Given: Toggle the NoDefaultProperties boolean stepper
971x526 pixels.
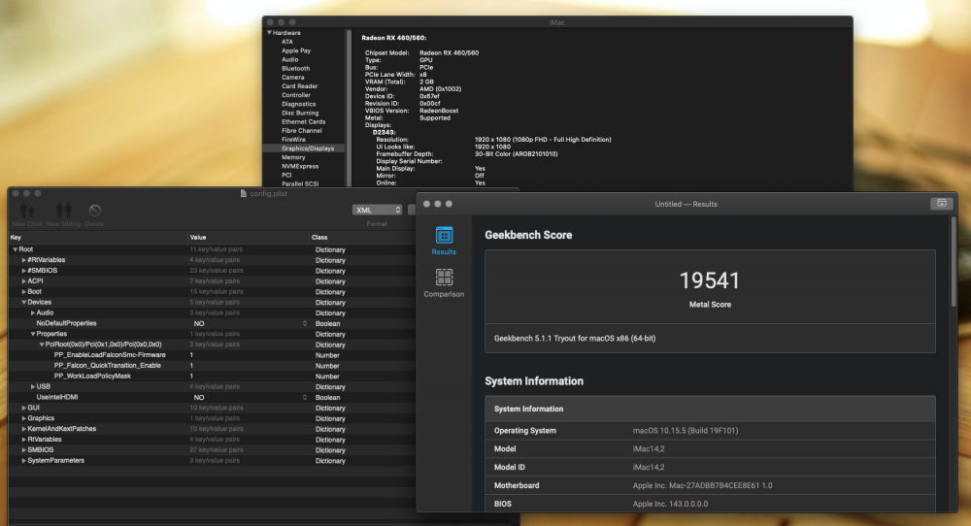Looking at the screenshot, I should (x=305, y=323).
